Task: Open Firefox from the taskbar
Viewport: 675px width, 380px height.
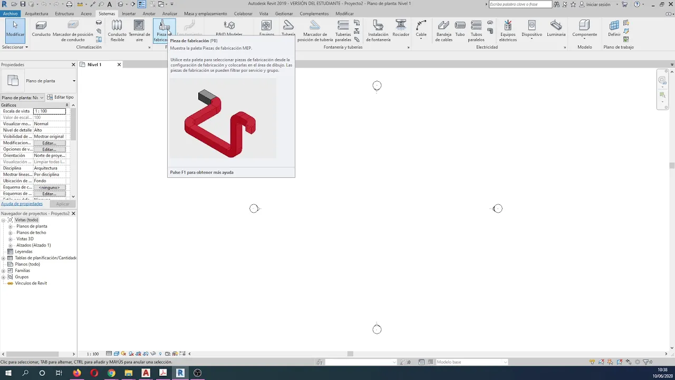Action: [x=77, y=373]
